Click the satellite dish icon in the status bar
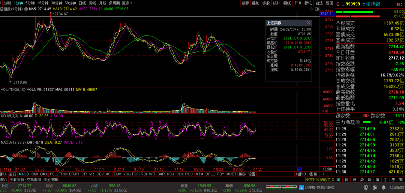Screen dimensions: 405x193 [375, 187]
